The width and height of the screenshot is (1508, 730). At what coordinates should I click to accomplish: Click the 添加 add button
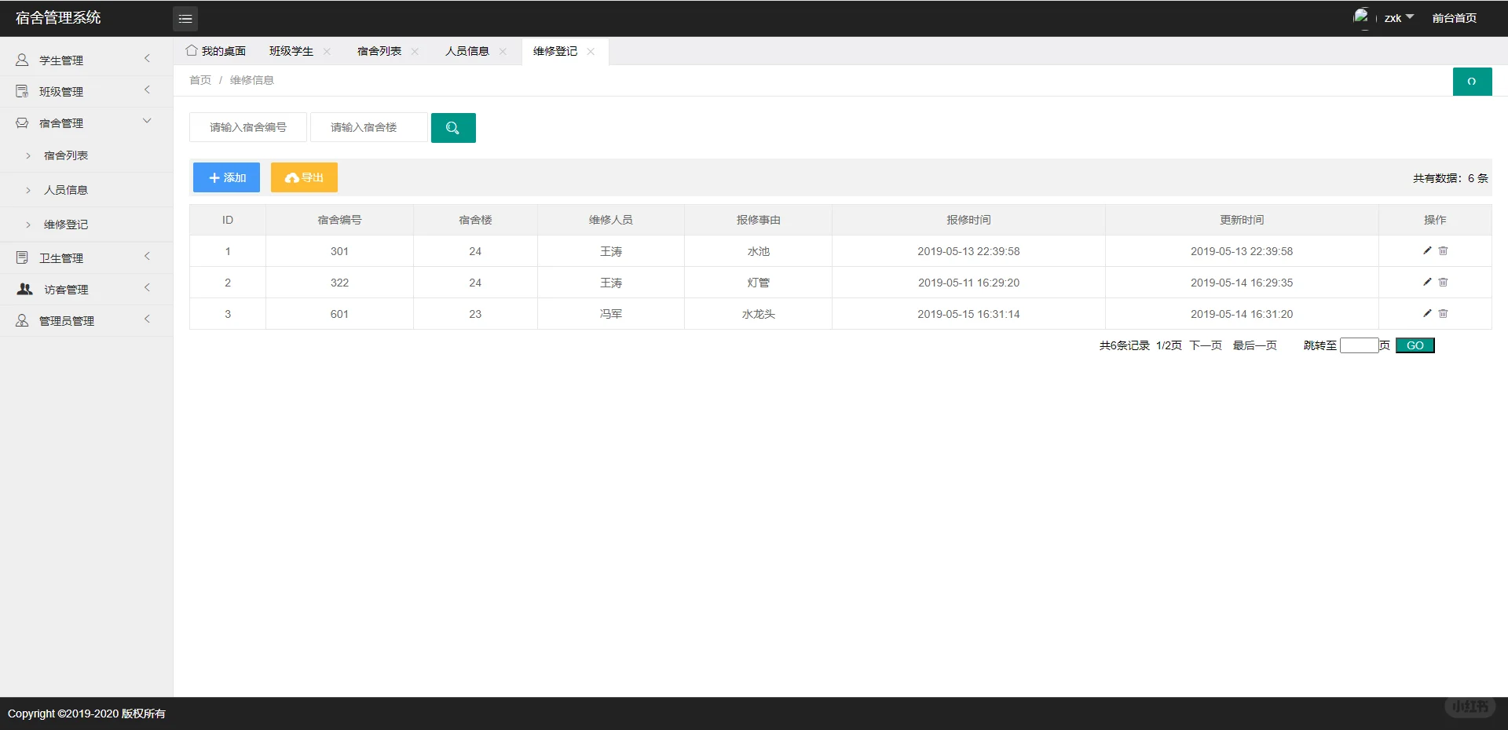[225, 177]
